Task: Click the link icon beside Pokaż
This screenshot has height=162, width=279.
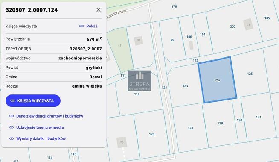Action: [x=81, y=26]
